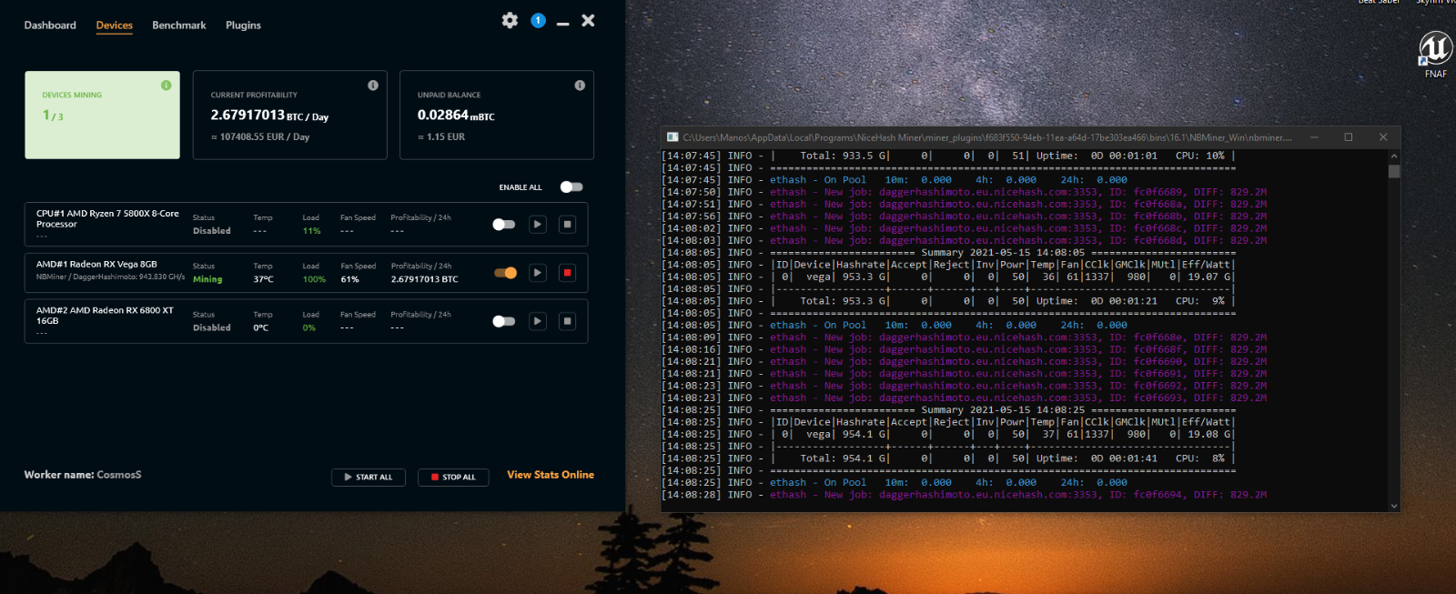Viewport: 1456px width, 594px height.
Task: Click the Mining status of Radeon RX Vega
Action: tap(207, 279)
